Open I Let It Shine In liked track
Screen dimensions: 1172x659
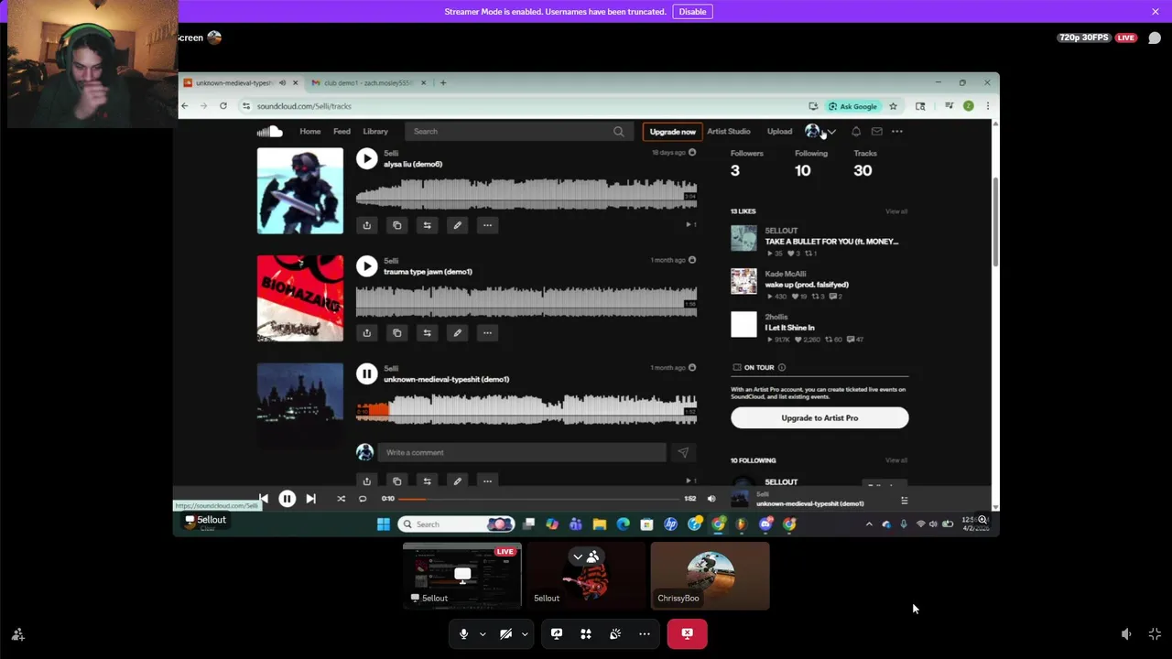coord(789,328)
